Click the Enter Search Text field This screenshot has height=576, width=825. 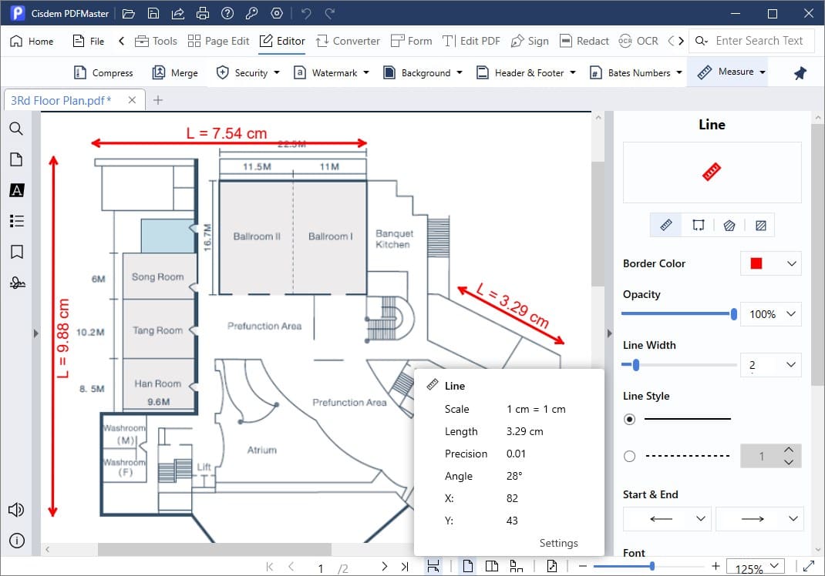pos(759,41)
